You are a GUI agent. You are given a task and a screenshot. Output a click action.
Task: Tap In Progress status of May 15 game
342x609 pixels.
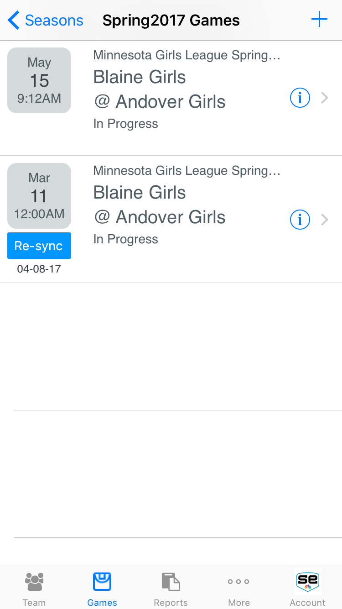[x=126, y=124]
